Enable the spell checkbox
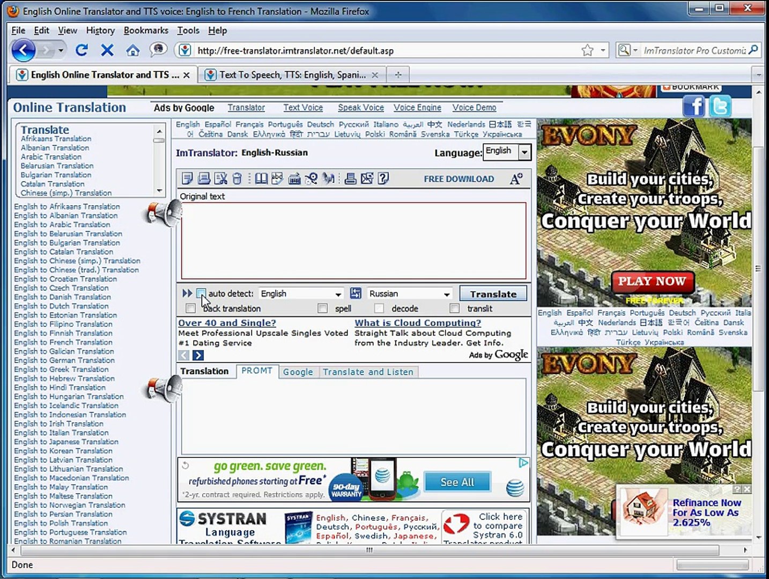769x579 pixels. (322, 308)
